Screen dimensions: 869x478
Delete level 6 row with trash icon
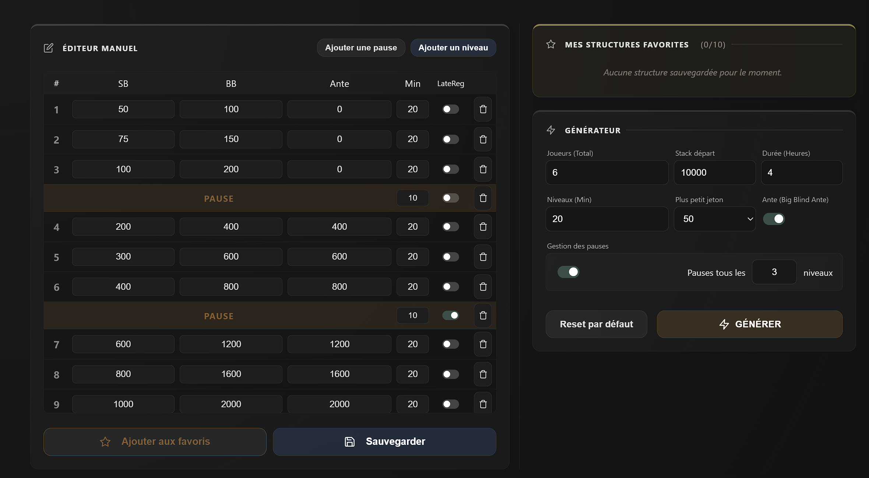tap(483, 287)
